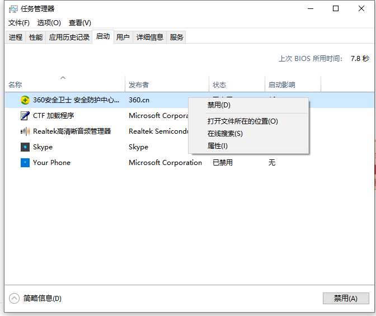The image size is (376, 316).
Task: Switch to the 性能 tab
Action: 36,37
